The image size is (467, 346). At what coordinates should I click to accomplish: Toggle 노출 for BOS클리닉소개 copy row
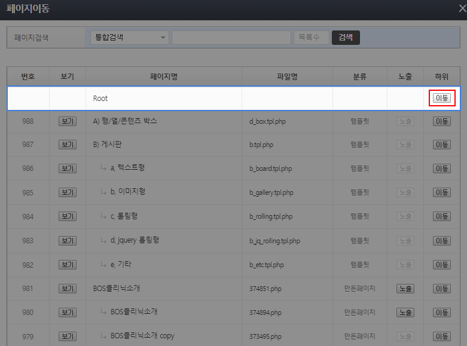pos(405,336)
